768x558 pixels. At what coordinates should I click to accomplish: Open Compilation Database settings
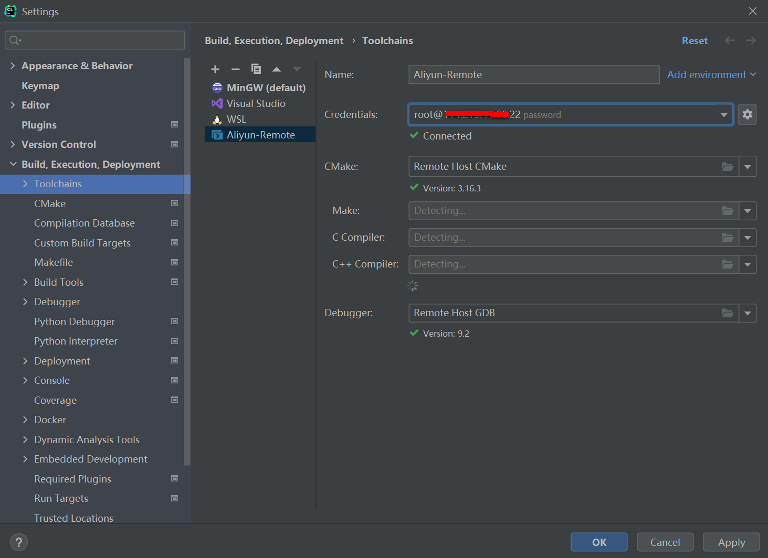pos(85,223)
